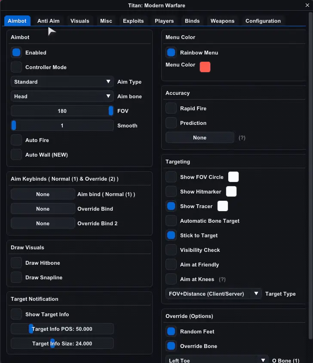313x363 pixels.
Task: Click the "Aim Keybinds ( Normal (1) & Override (2) )" header
Action: (x=64, y=179)
